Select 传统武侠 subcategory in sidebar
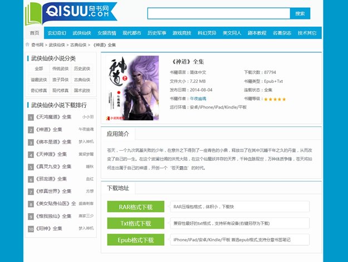348x262 pixels. (x=60, y=69)
